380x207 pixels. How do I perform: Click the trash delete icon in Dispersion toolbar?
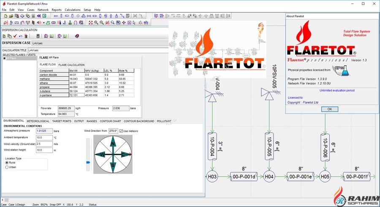coord(26,36)
